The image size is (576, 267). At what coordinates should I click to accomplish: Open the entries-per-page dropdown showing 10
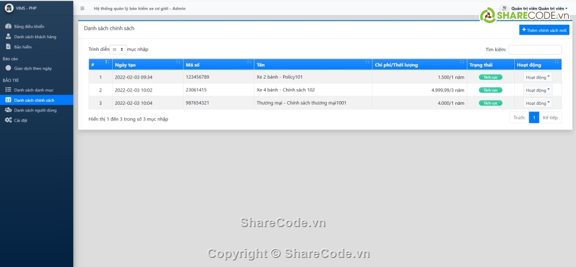118,49
